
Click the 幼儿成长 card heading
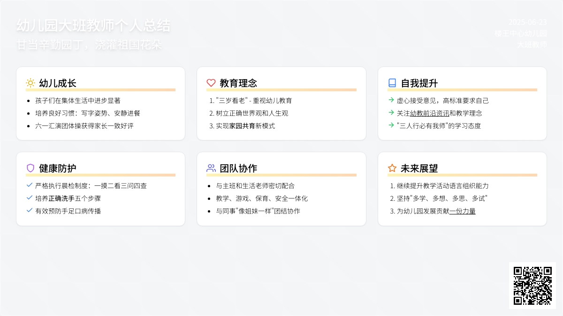58,83
